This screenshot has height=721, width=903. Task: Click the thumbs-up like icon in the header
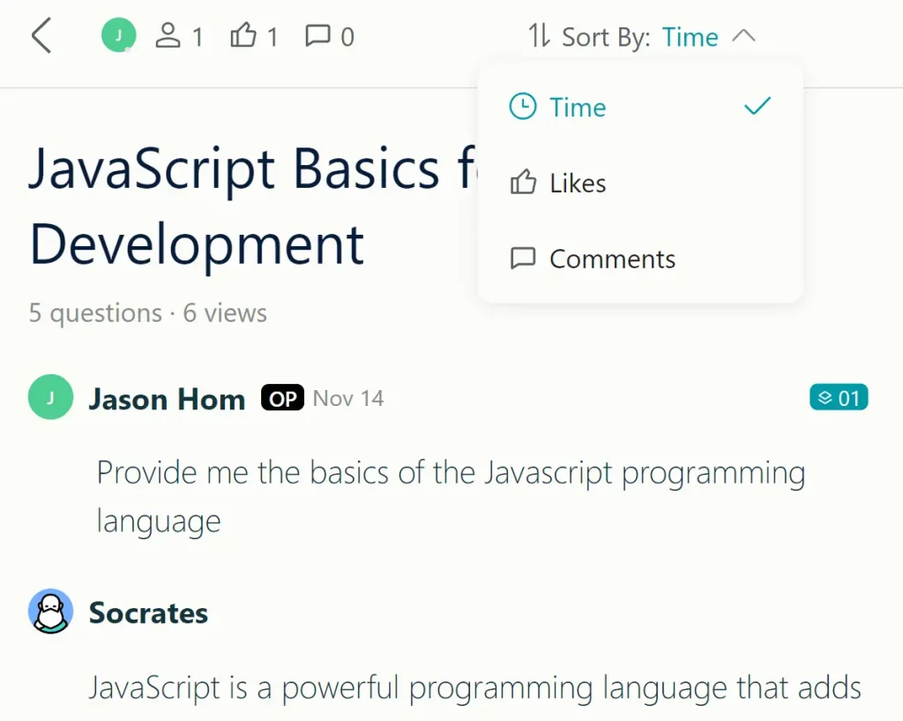243,34
